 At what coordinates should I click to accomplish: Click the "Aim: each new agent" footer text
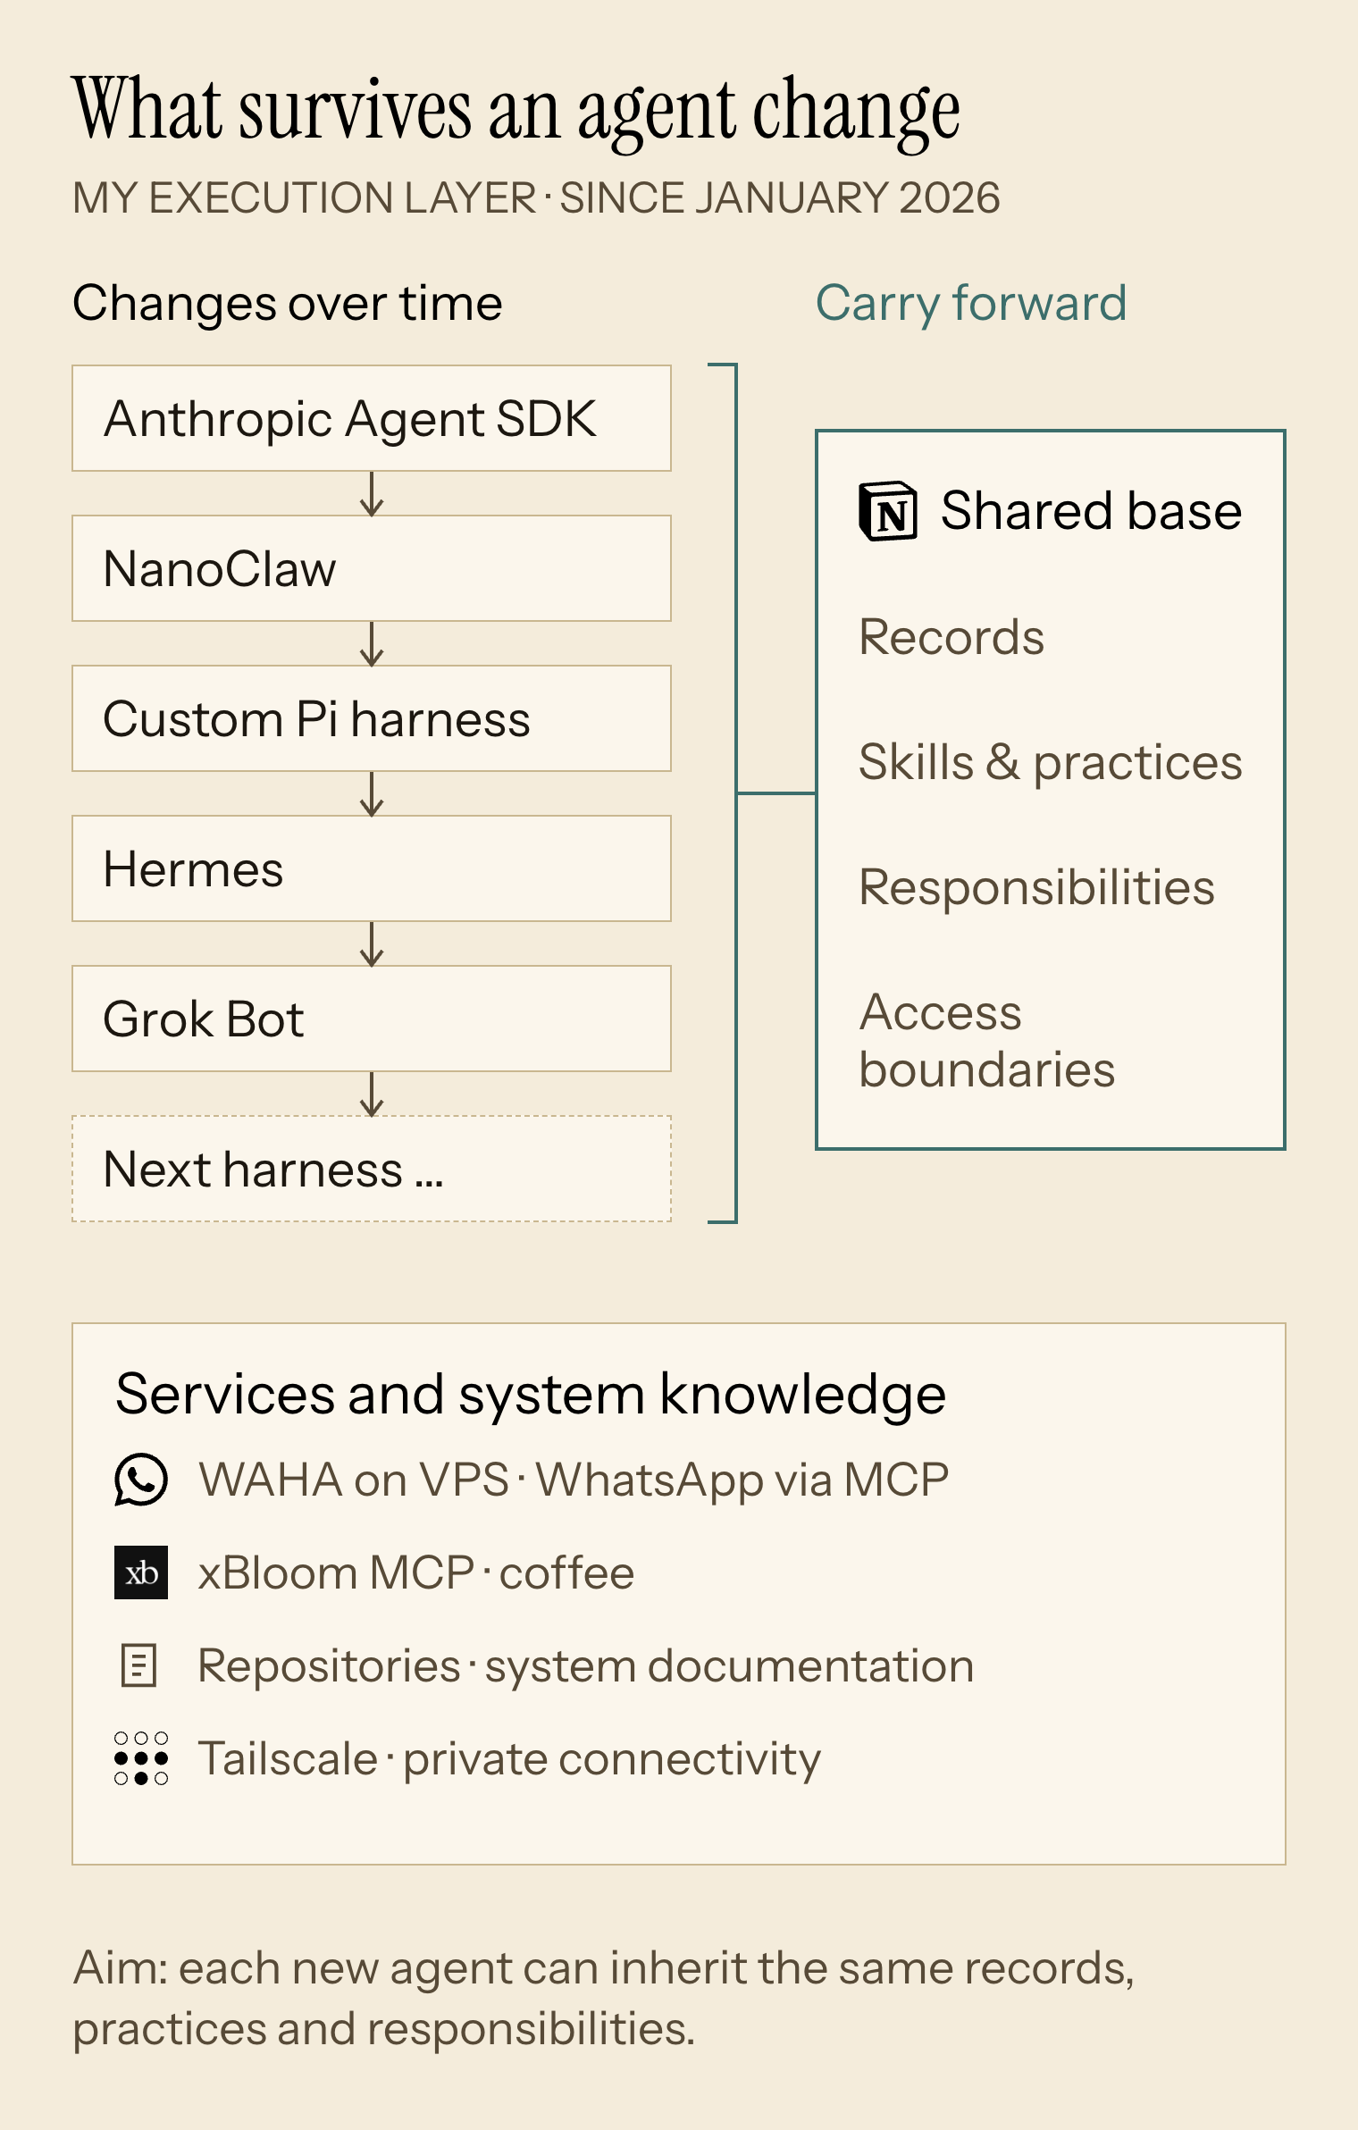604,1998
